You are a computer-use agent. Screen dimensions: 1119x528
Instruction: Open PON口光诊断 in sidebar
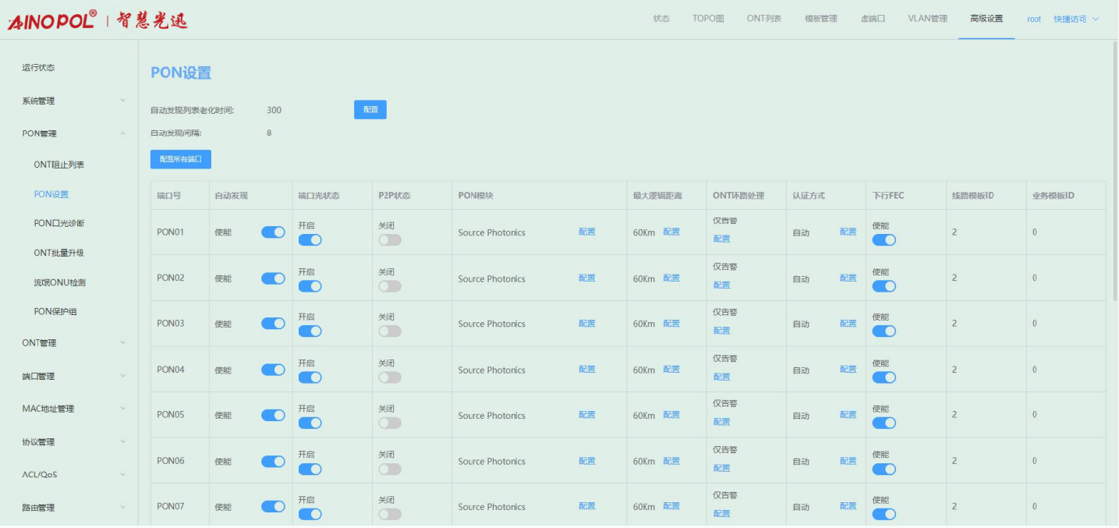click(x=59, y=223)
